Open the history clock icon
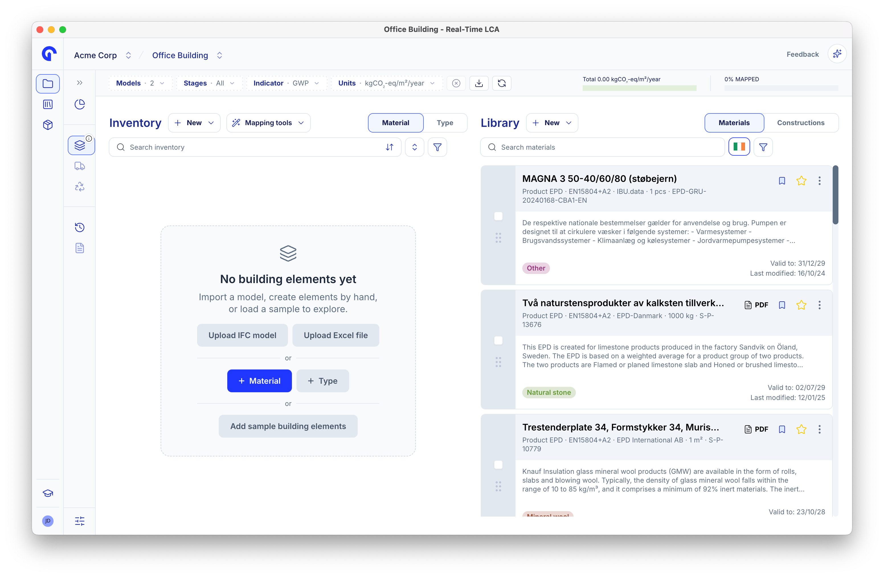Image resolution: width=884 pixels, height=577 pixels. (79, 227)
